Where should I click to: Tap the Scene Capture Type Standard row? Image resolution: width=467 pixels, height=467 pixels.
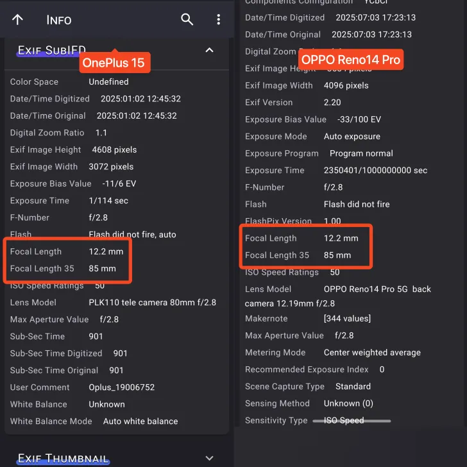(308, 386)
